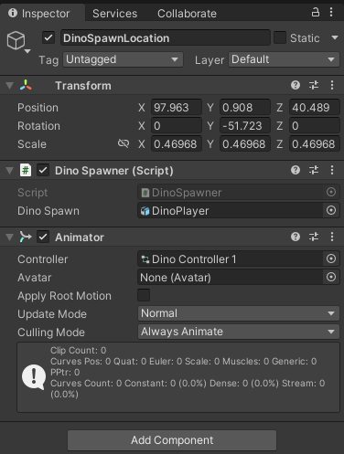Click the Scale X field 0.46968
The height and width of the screenshot is (454, 344).
[177, 143]
